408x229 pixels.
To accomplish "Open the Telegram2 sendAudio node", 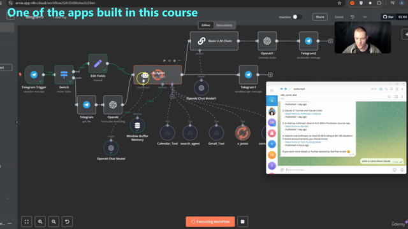I will click(x=309, y=41).
